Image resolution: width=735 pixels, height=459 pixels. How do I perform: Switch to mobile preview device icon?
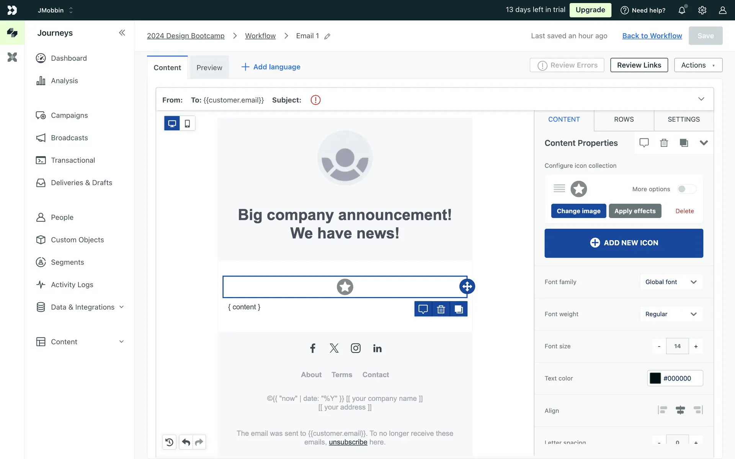[187, 124]
